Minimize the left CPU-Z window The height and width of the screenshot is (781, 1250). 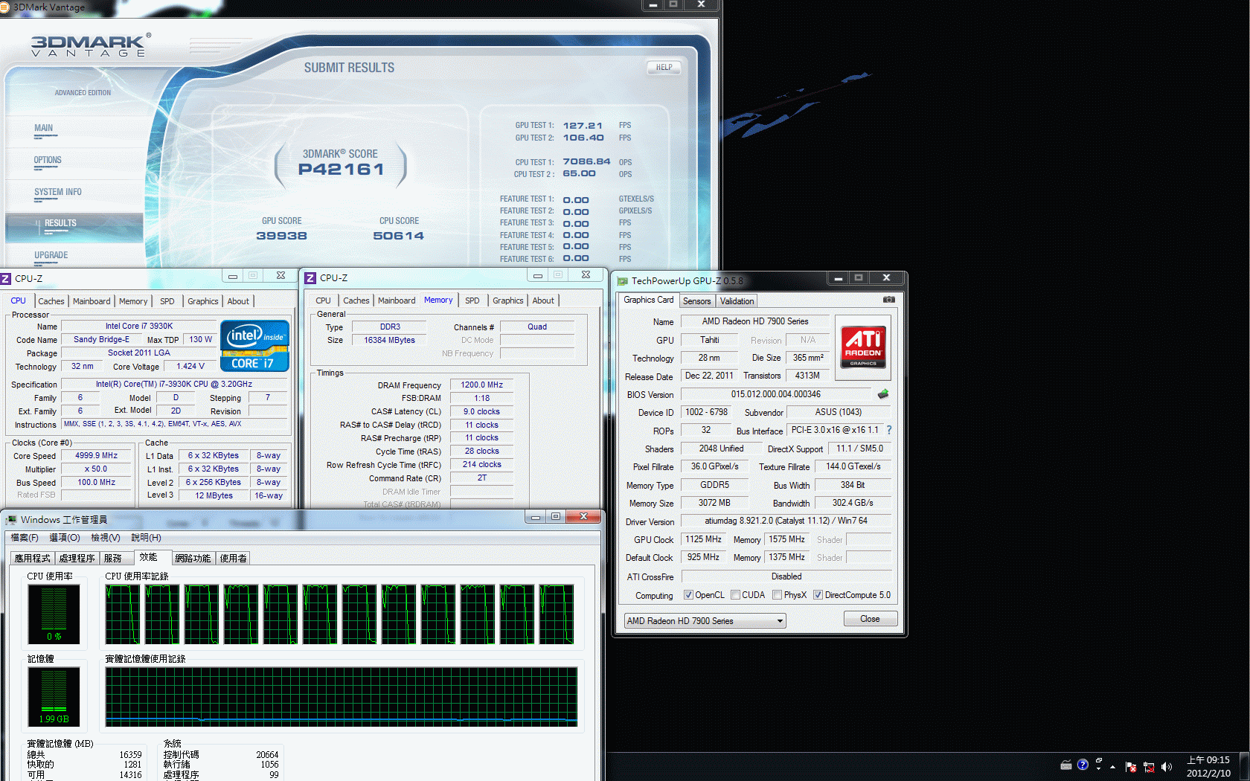click(x=233, y=276)
